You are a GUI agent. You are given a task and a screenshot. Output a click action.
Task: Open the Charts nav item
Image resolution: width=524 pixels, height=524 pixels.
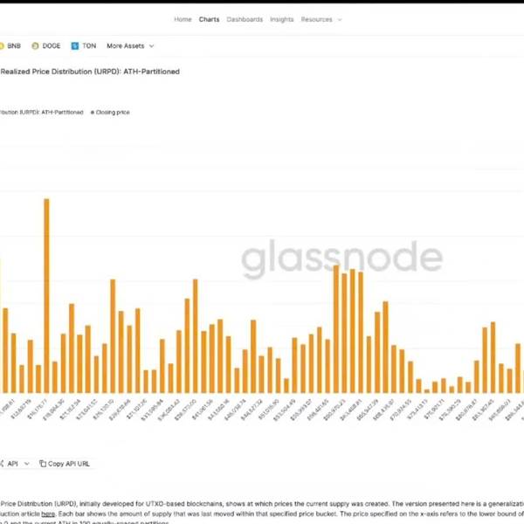[x=209, y=19]
